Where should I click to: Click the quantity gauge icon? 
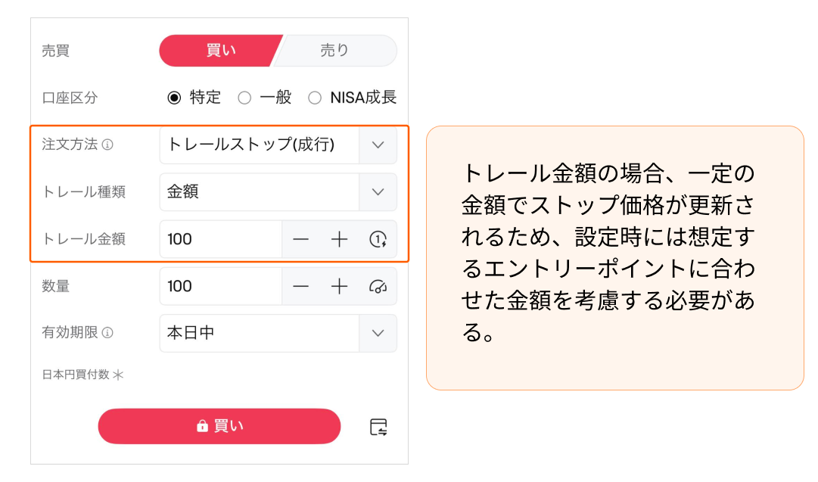[378, 286]
